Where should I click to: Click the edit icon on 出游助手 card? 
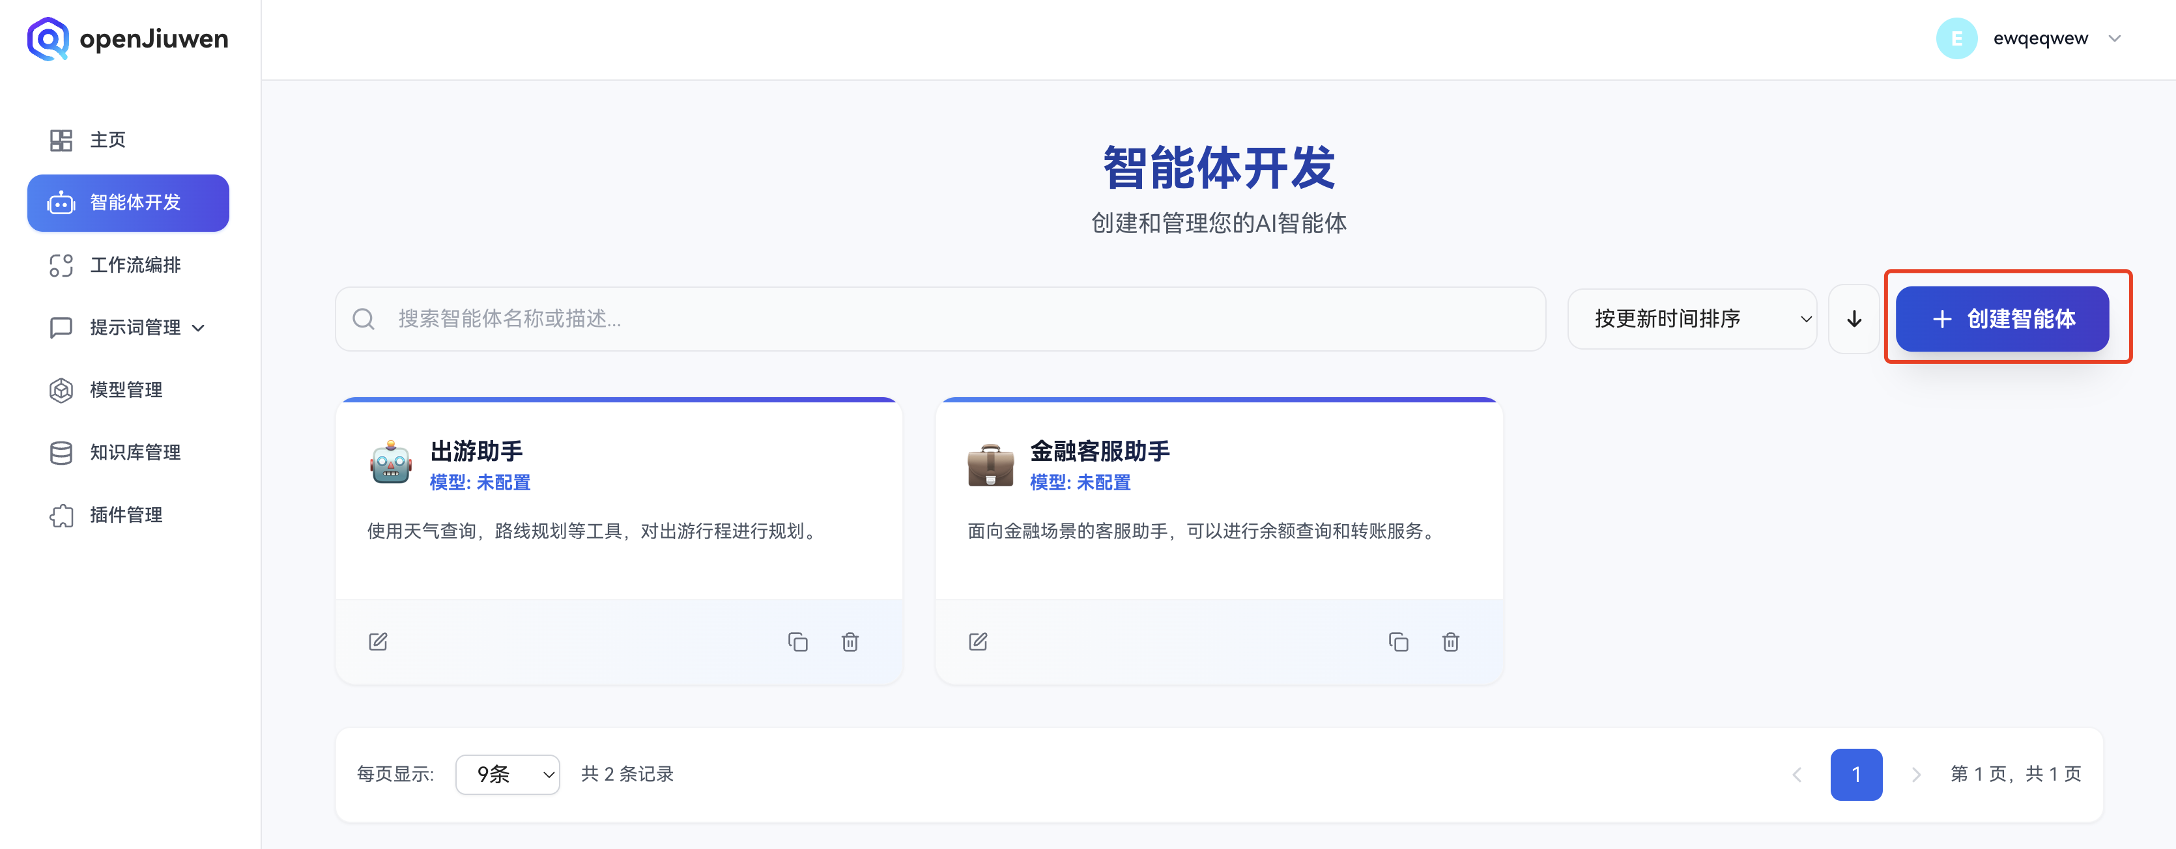378,641
